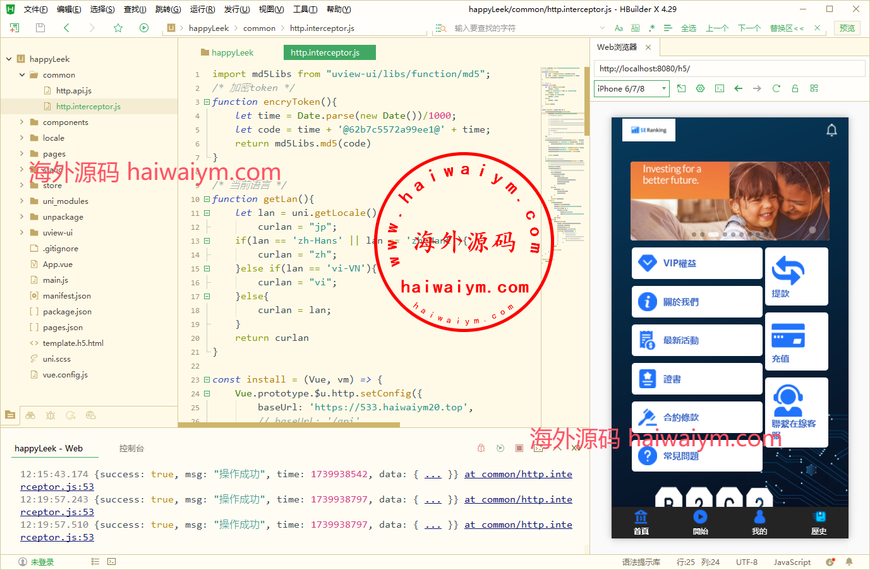Open the 运行(R) menu
Viewport: 870px width, 570px height.
pos(202,9)
